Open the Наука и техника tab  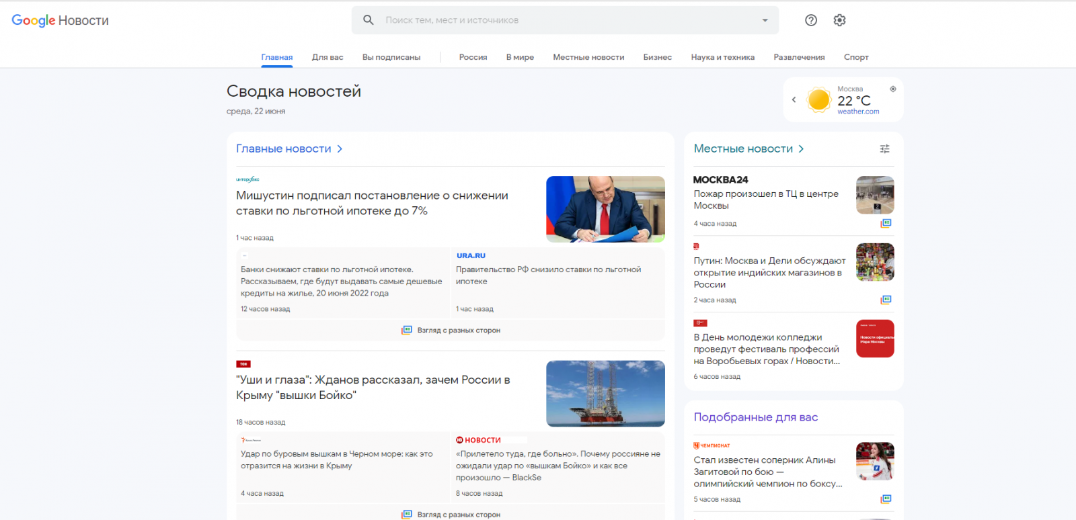pyautogui.click(x=722, y=57)
